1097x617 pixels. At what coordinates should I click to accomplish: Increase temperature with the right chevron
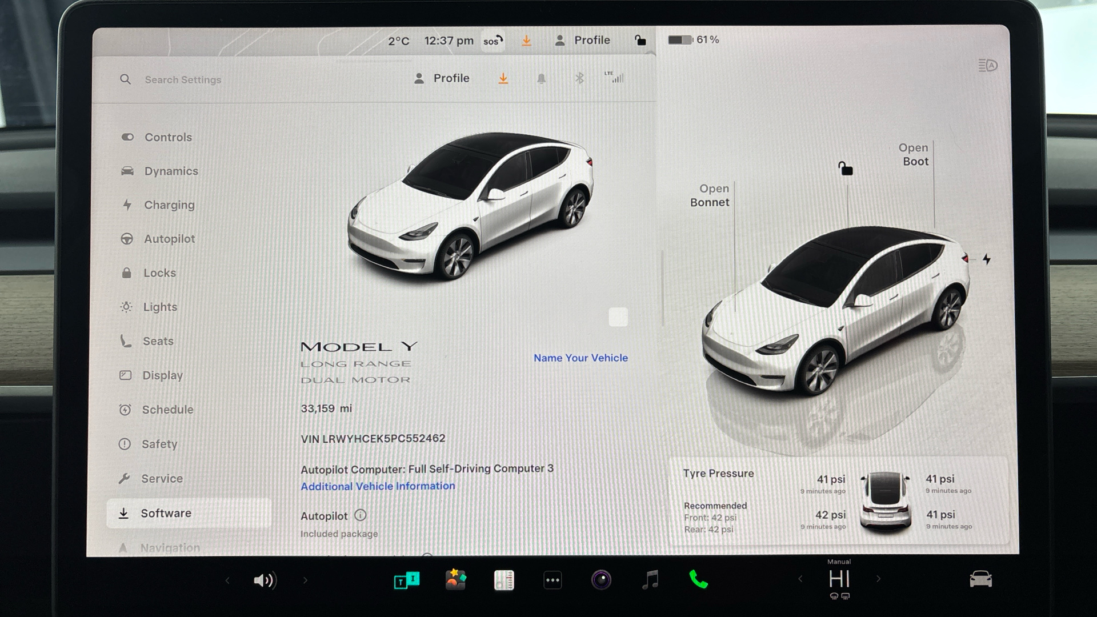click(x=878, y=579)
